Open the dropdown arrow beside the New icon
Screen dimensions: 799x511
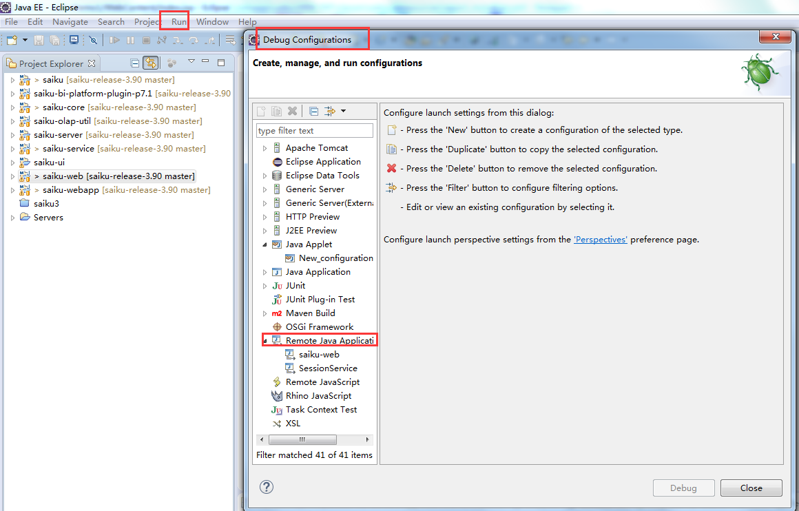25,40
